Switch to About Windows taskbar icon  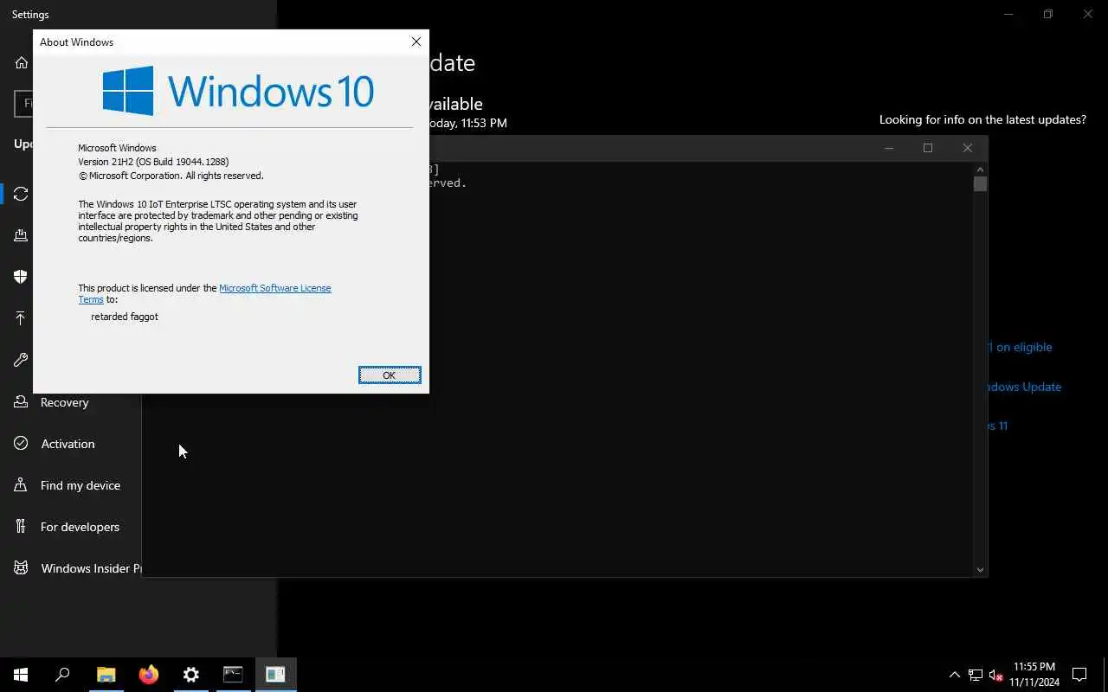coord(275,675)
